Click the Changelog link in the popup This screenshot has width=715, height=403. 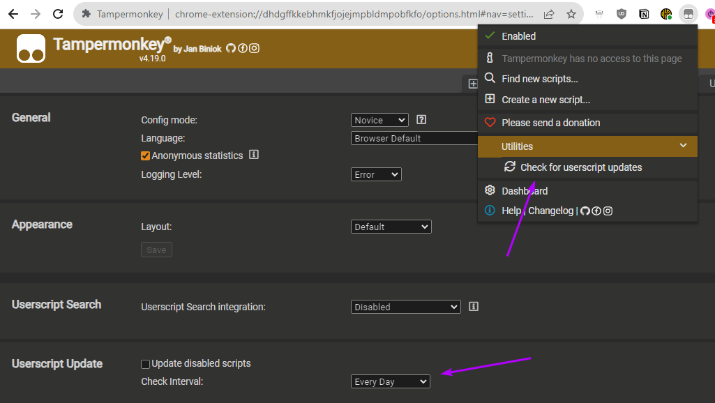click(x=551, y=211)
